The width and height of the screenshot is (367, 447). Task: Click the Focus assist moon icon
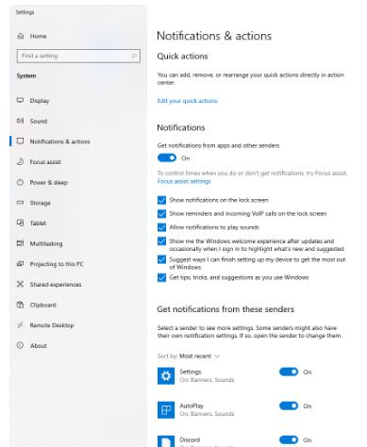(x=20, y=162)
